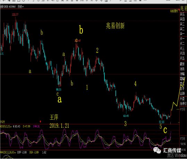Click the stock code 603986 title label
This screenshot has height=159, width=187.
point(8,7)
